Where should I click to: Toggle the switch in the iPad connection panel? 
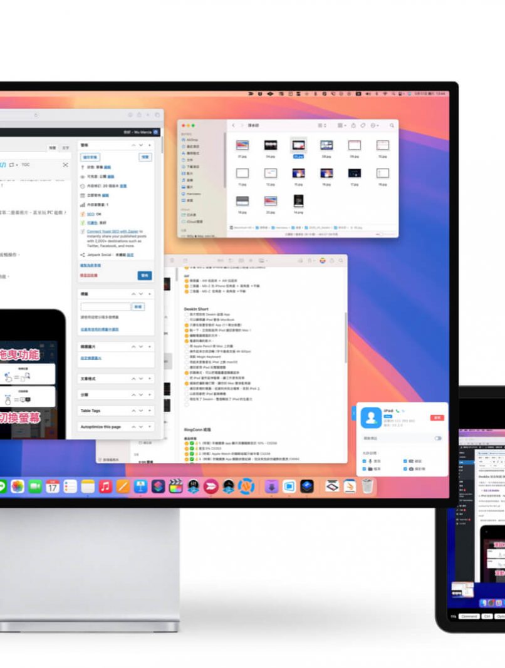pos(438,438)
